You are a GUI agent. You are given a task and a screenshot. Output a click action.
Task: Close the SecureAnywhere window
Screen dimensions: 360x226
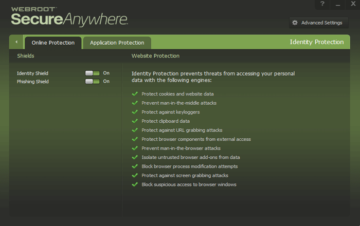coord(353,4)
